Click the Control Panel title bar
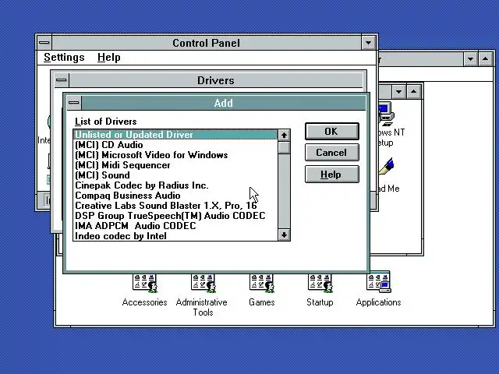The width and height of the screenshot is (499, 374). coord(206,43)
